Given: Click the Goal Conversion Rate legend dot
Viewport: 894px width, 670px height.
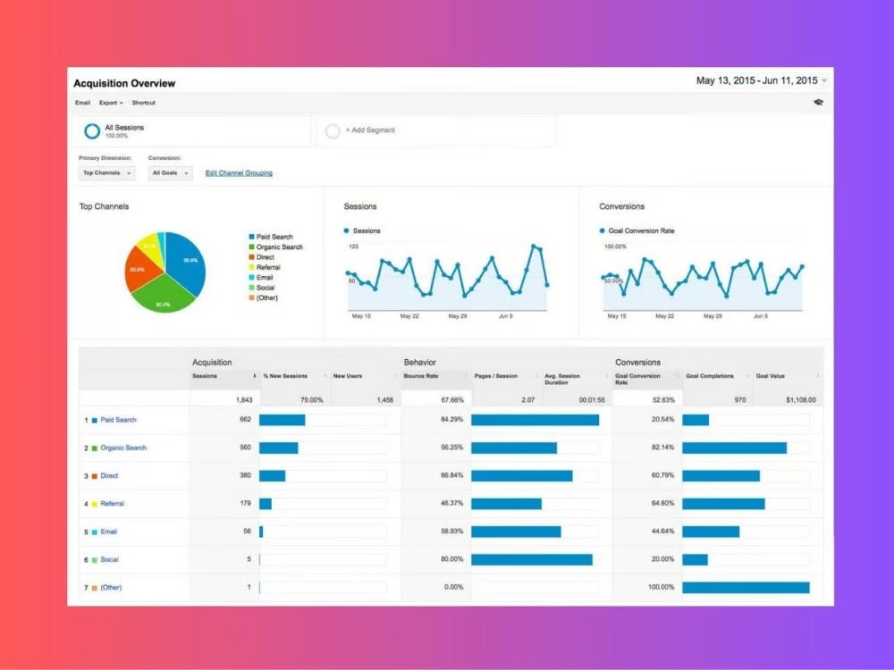Looking at the screenshot, I should tap(602, 230).
